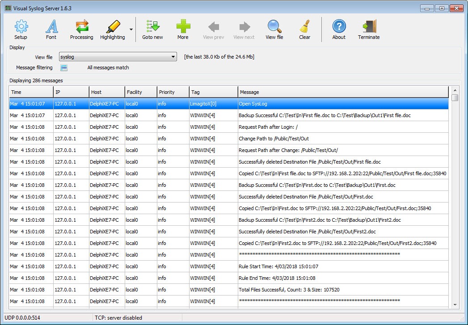The width and height of the screenshot is (468, 325).
Task: Click the vertical scrollbar thumb
Action: [x=455, y=97]
